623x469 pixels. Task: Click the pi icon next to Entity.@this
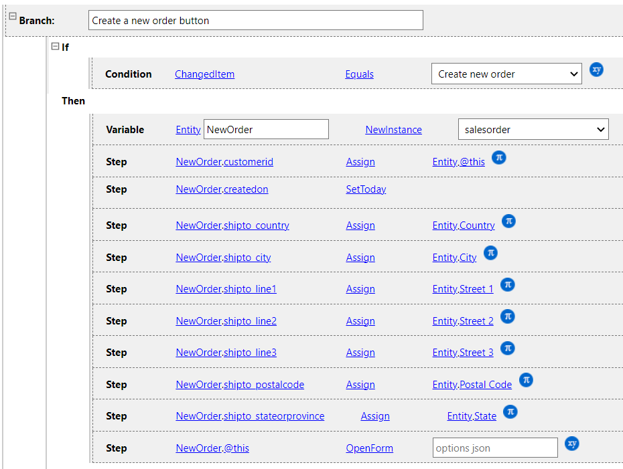coord(498,158)
